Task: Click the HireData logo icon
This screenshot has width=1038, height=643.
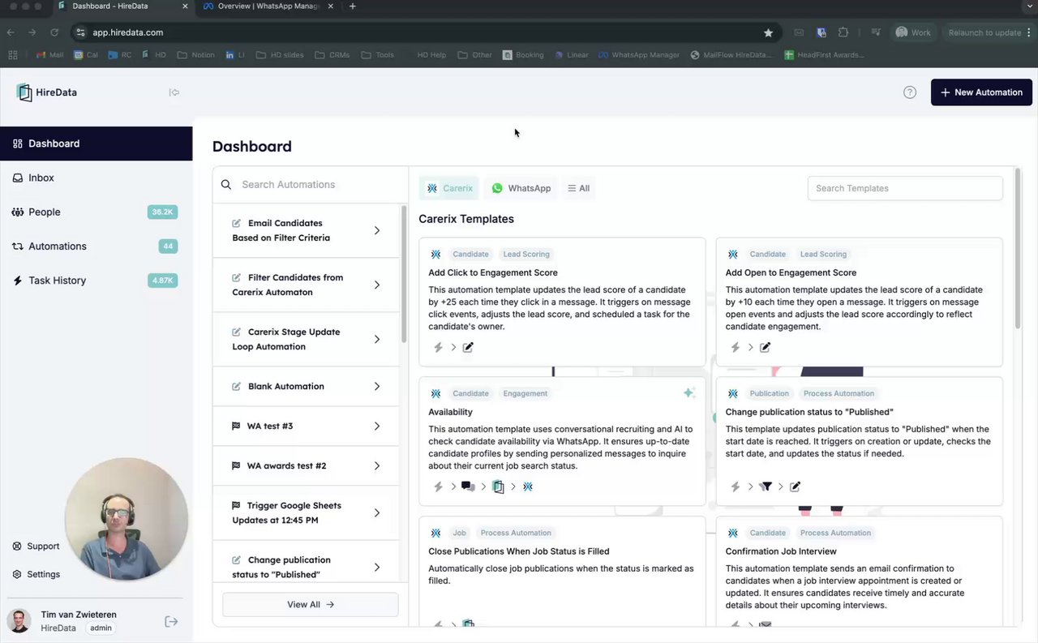Action: [24, 92]
